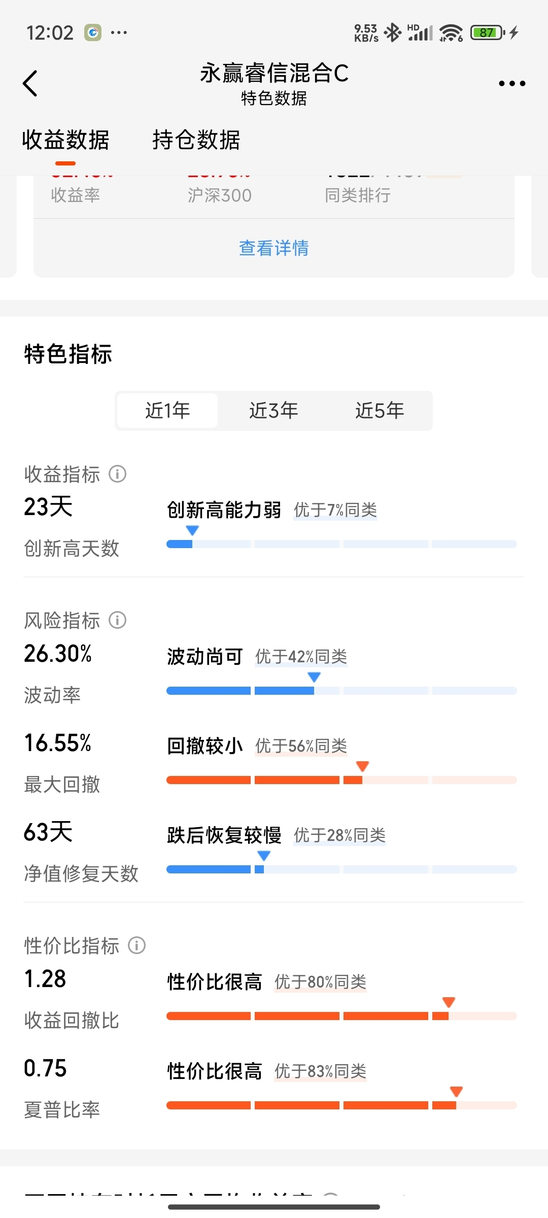Switch to the 收益数据 tab

(65, 140)
